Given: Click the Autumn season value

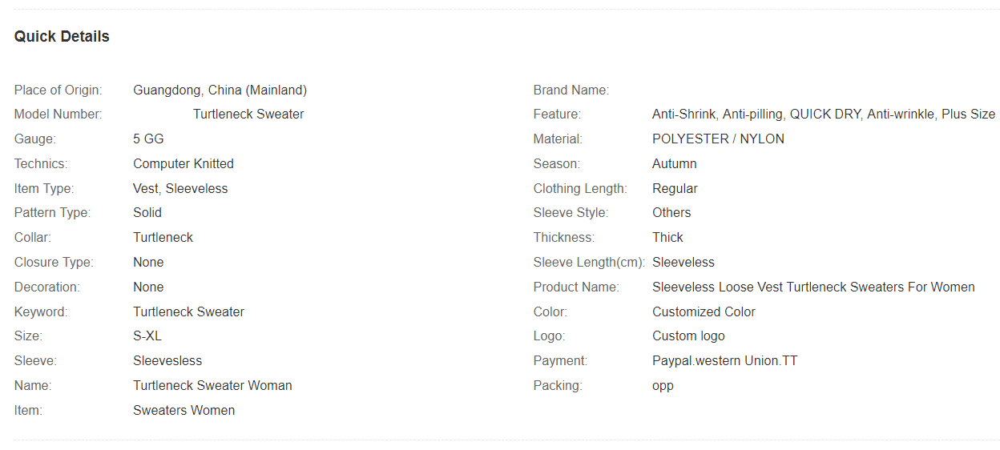Looking at the screenshot, I should (675, 164).
